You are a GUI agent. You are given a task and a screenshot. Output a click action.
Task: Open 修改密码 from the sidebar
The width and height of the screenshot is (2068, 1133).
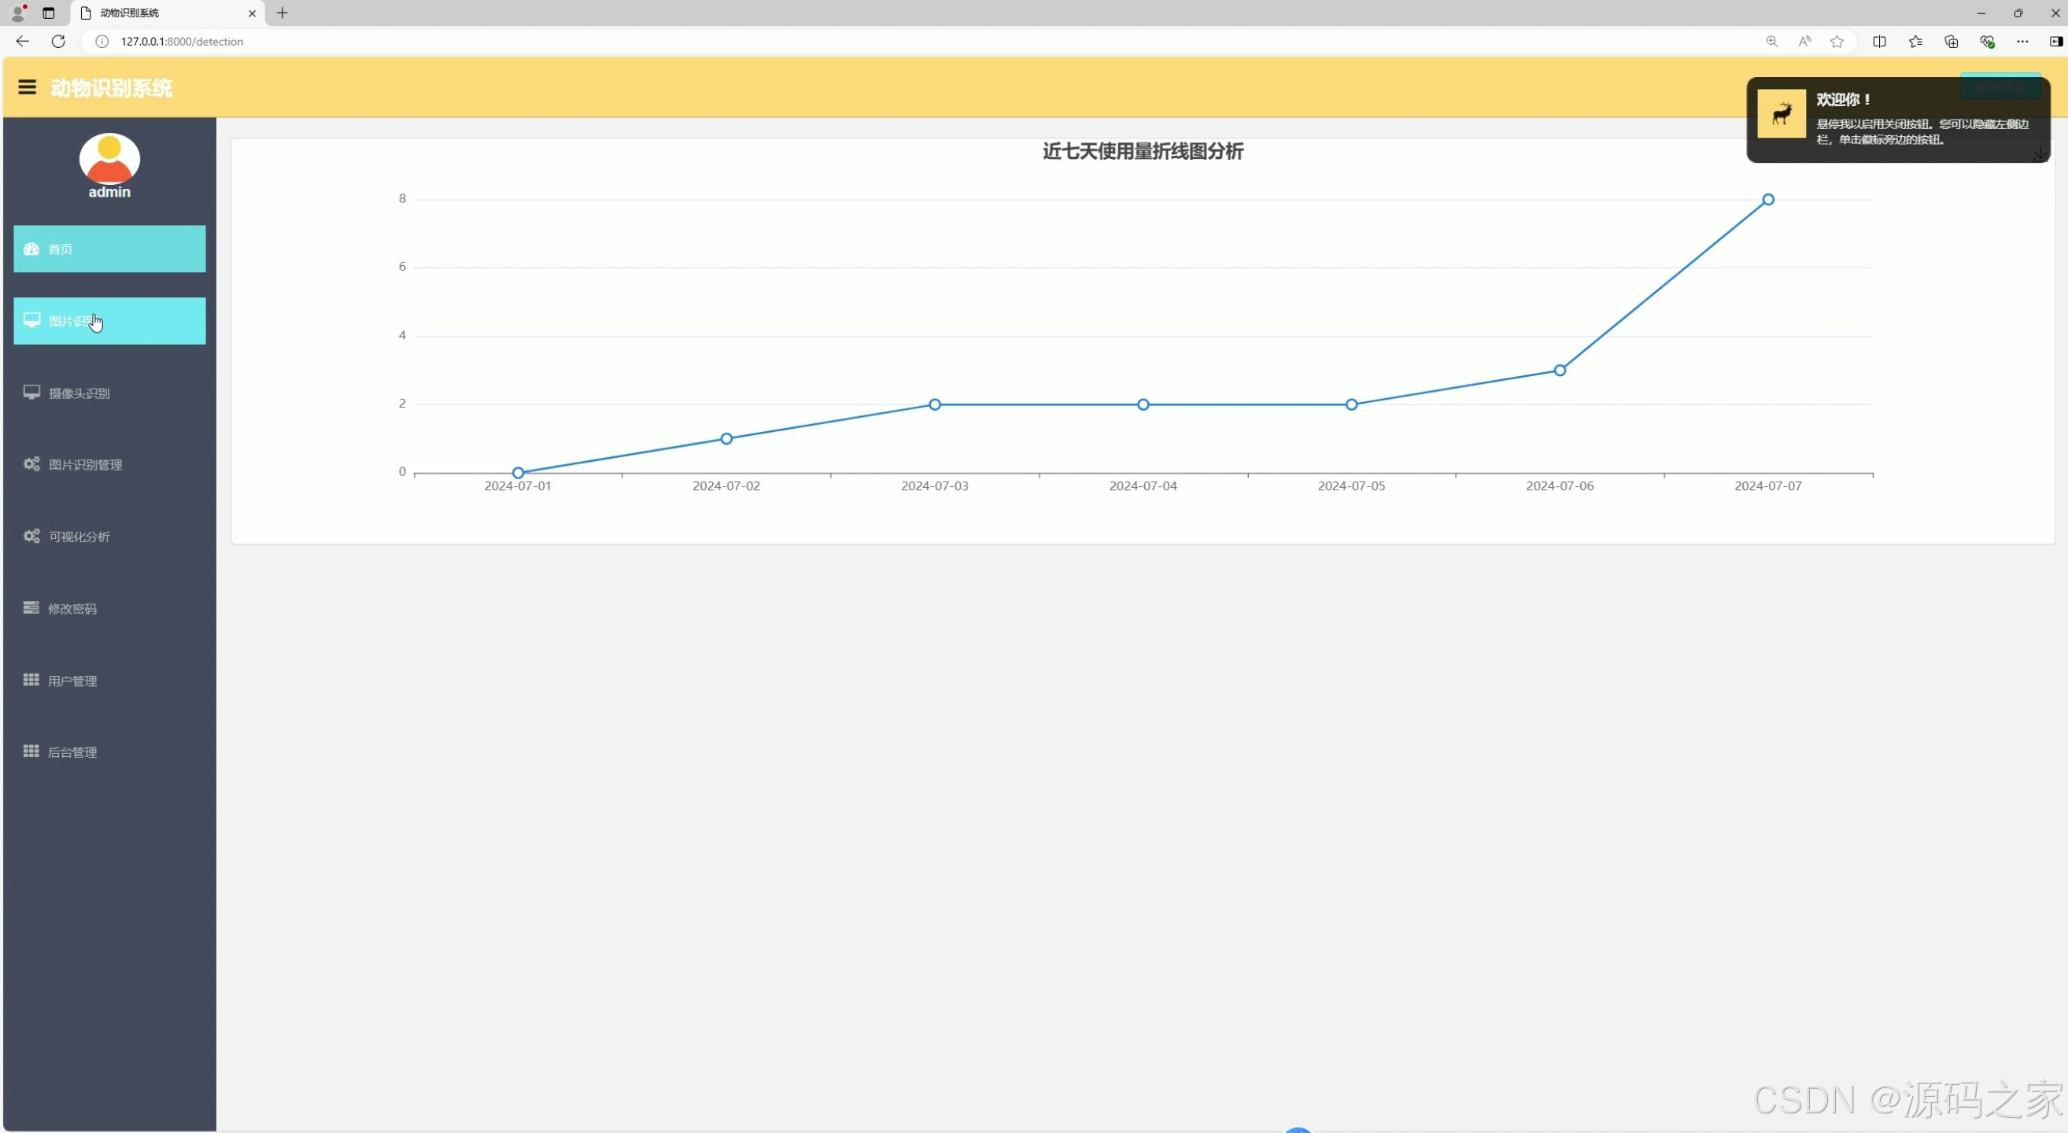(x=72, y=608)
